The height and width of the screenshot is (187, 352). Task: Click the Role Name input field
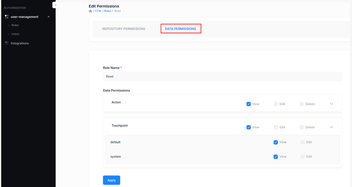click(x=222, y=76)
